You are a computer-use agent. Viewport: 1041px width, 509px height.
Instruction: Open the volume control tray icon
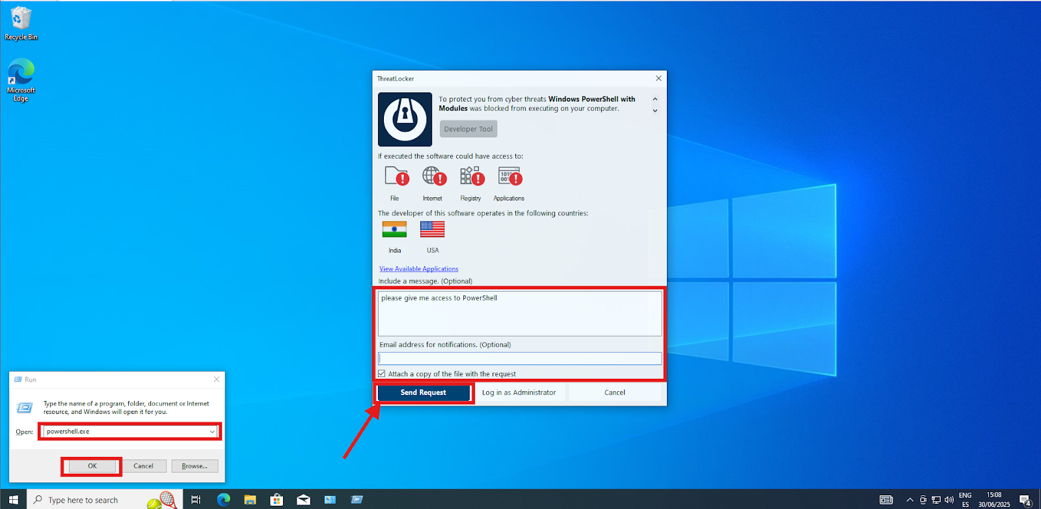949,500
